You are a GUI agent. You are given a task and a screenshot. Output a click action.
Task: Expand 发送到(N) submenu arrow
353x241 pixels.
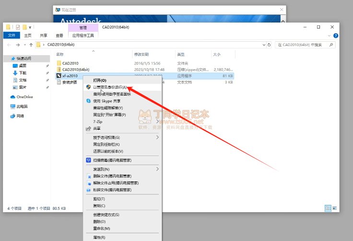pyautogui.click(x=157, y=169)
